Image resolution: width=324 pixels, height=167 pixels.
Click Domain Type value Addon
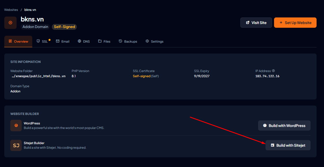[16, 91]
